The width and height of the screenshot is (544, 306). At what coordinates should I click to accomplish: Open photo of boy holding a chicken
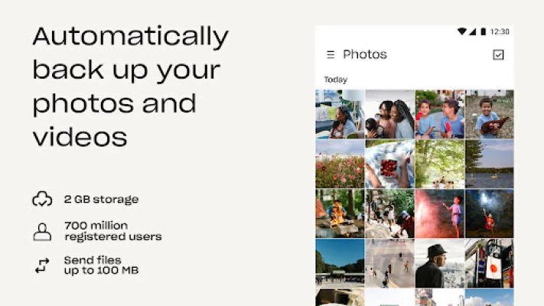point(490,115)
